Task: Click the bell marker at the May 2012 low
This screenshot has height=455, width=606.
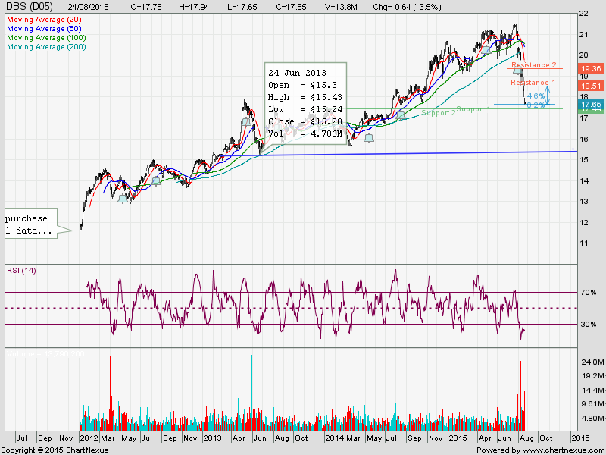Action: pos(123,199)
